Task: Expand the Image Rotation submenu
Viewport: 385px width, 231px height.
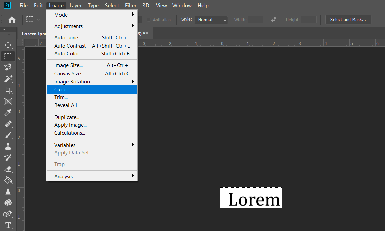Action: [x=72, y=81]
